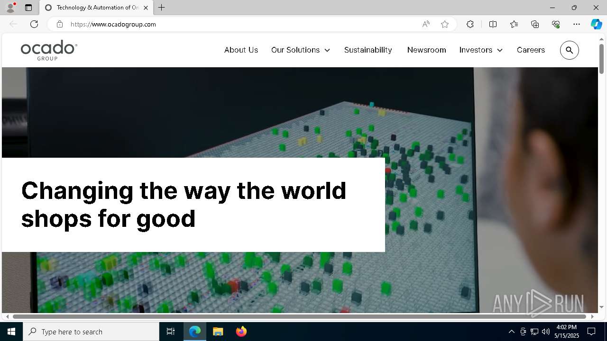The width and height of the screenshot is (607, 341).
Task: Open the Collections icon
Action: click(x=535, y=24)
